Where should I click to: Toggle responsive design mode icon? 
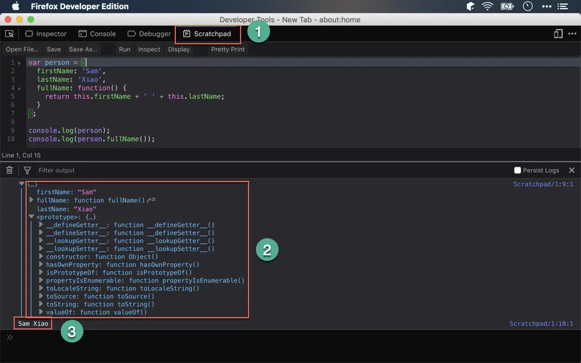(x=558, y=34)
